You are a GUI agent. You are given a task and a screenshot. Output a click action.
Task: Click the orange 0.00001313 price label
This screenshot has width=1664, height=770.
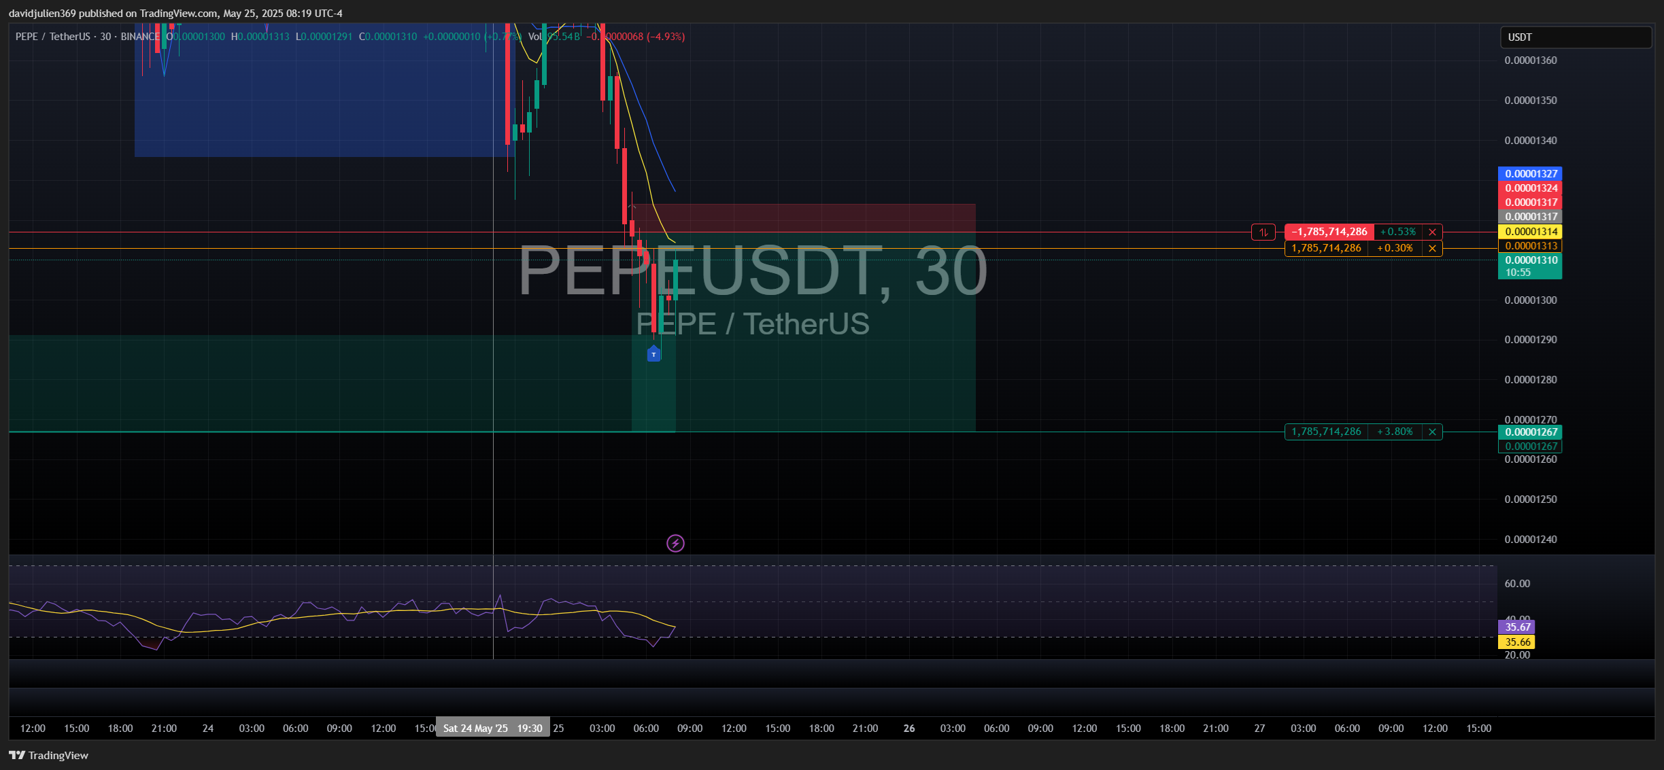[x=1530, y=246]
